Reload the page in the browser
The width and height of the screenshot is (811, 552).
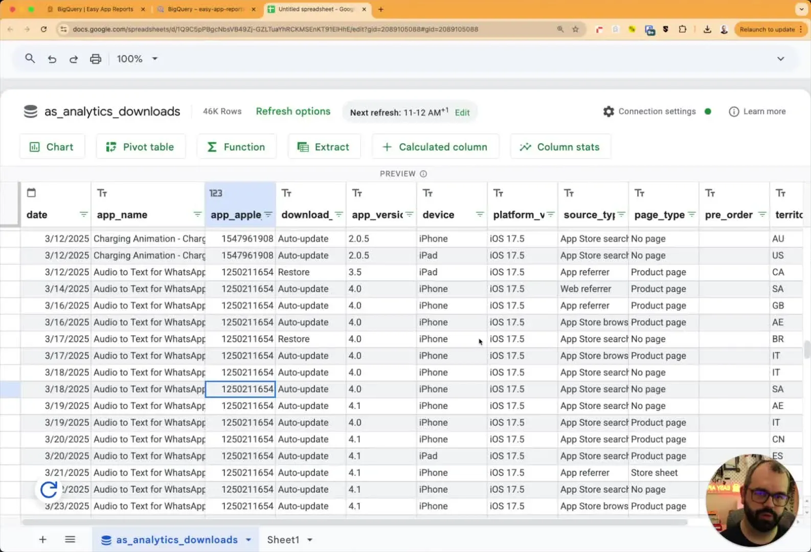43,30
